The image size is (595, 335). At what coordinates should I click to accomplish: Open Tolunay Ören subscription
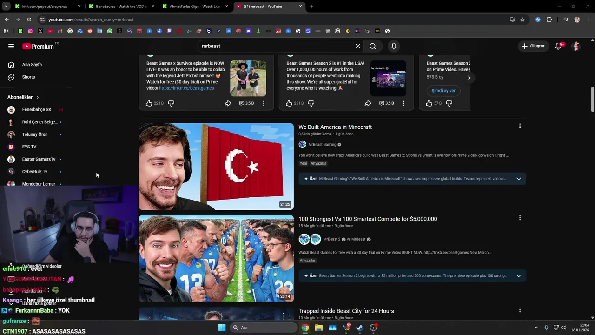click(35, 134)
